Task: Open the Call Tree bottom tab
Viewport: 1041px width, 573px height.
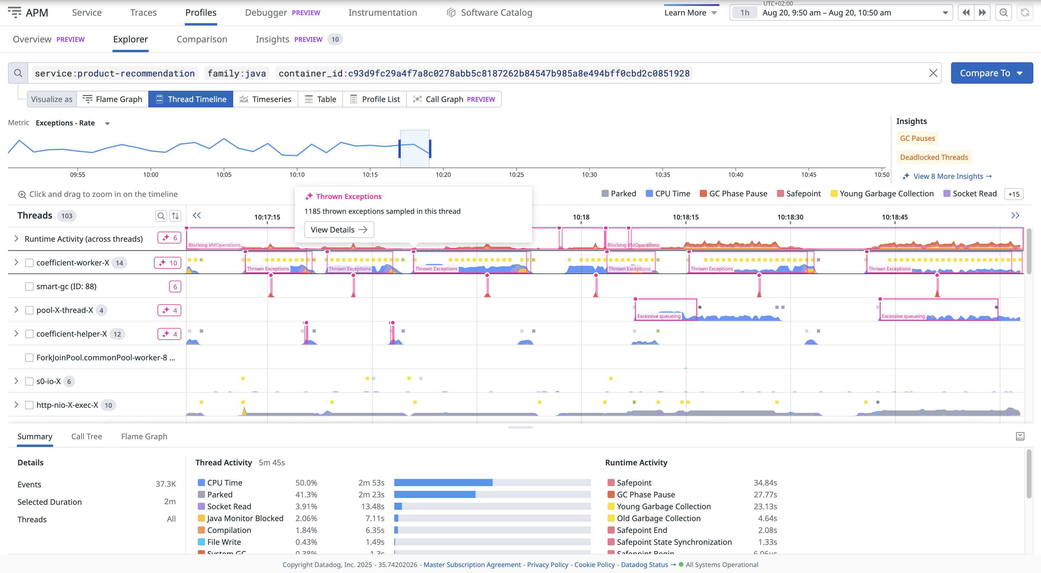Action: click(87, 436)
